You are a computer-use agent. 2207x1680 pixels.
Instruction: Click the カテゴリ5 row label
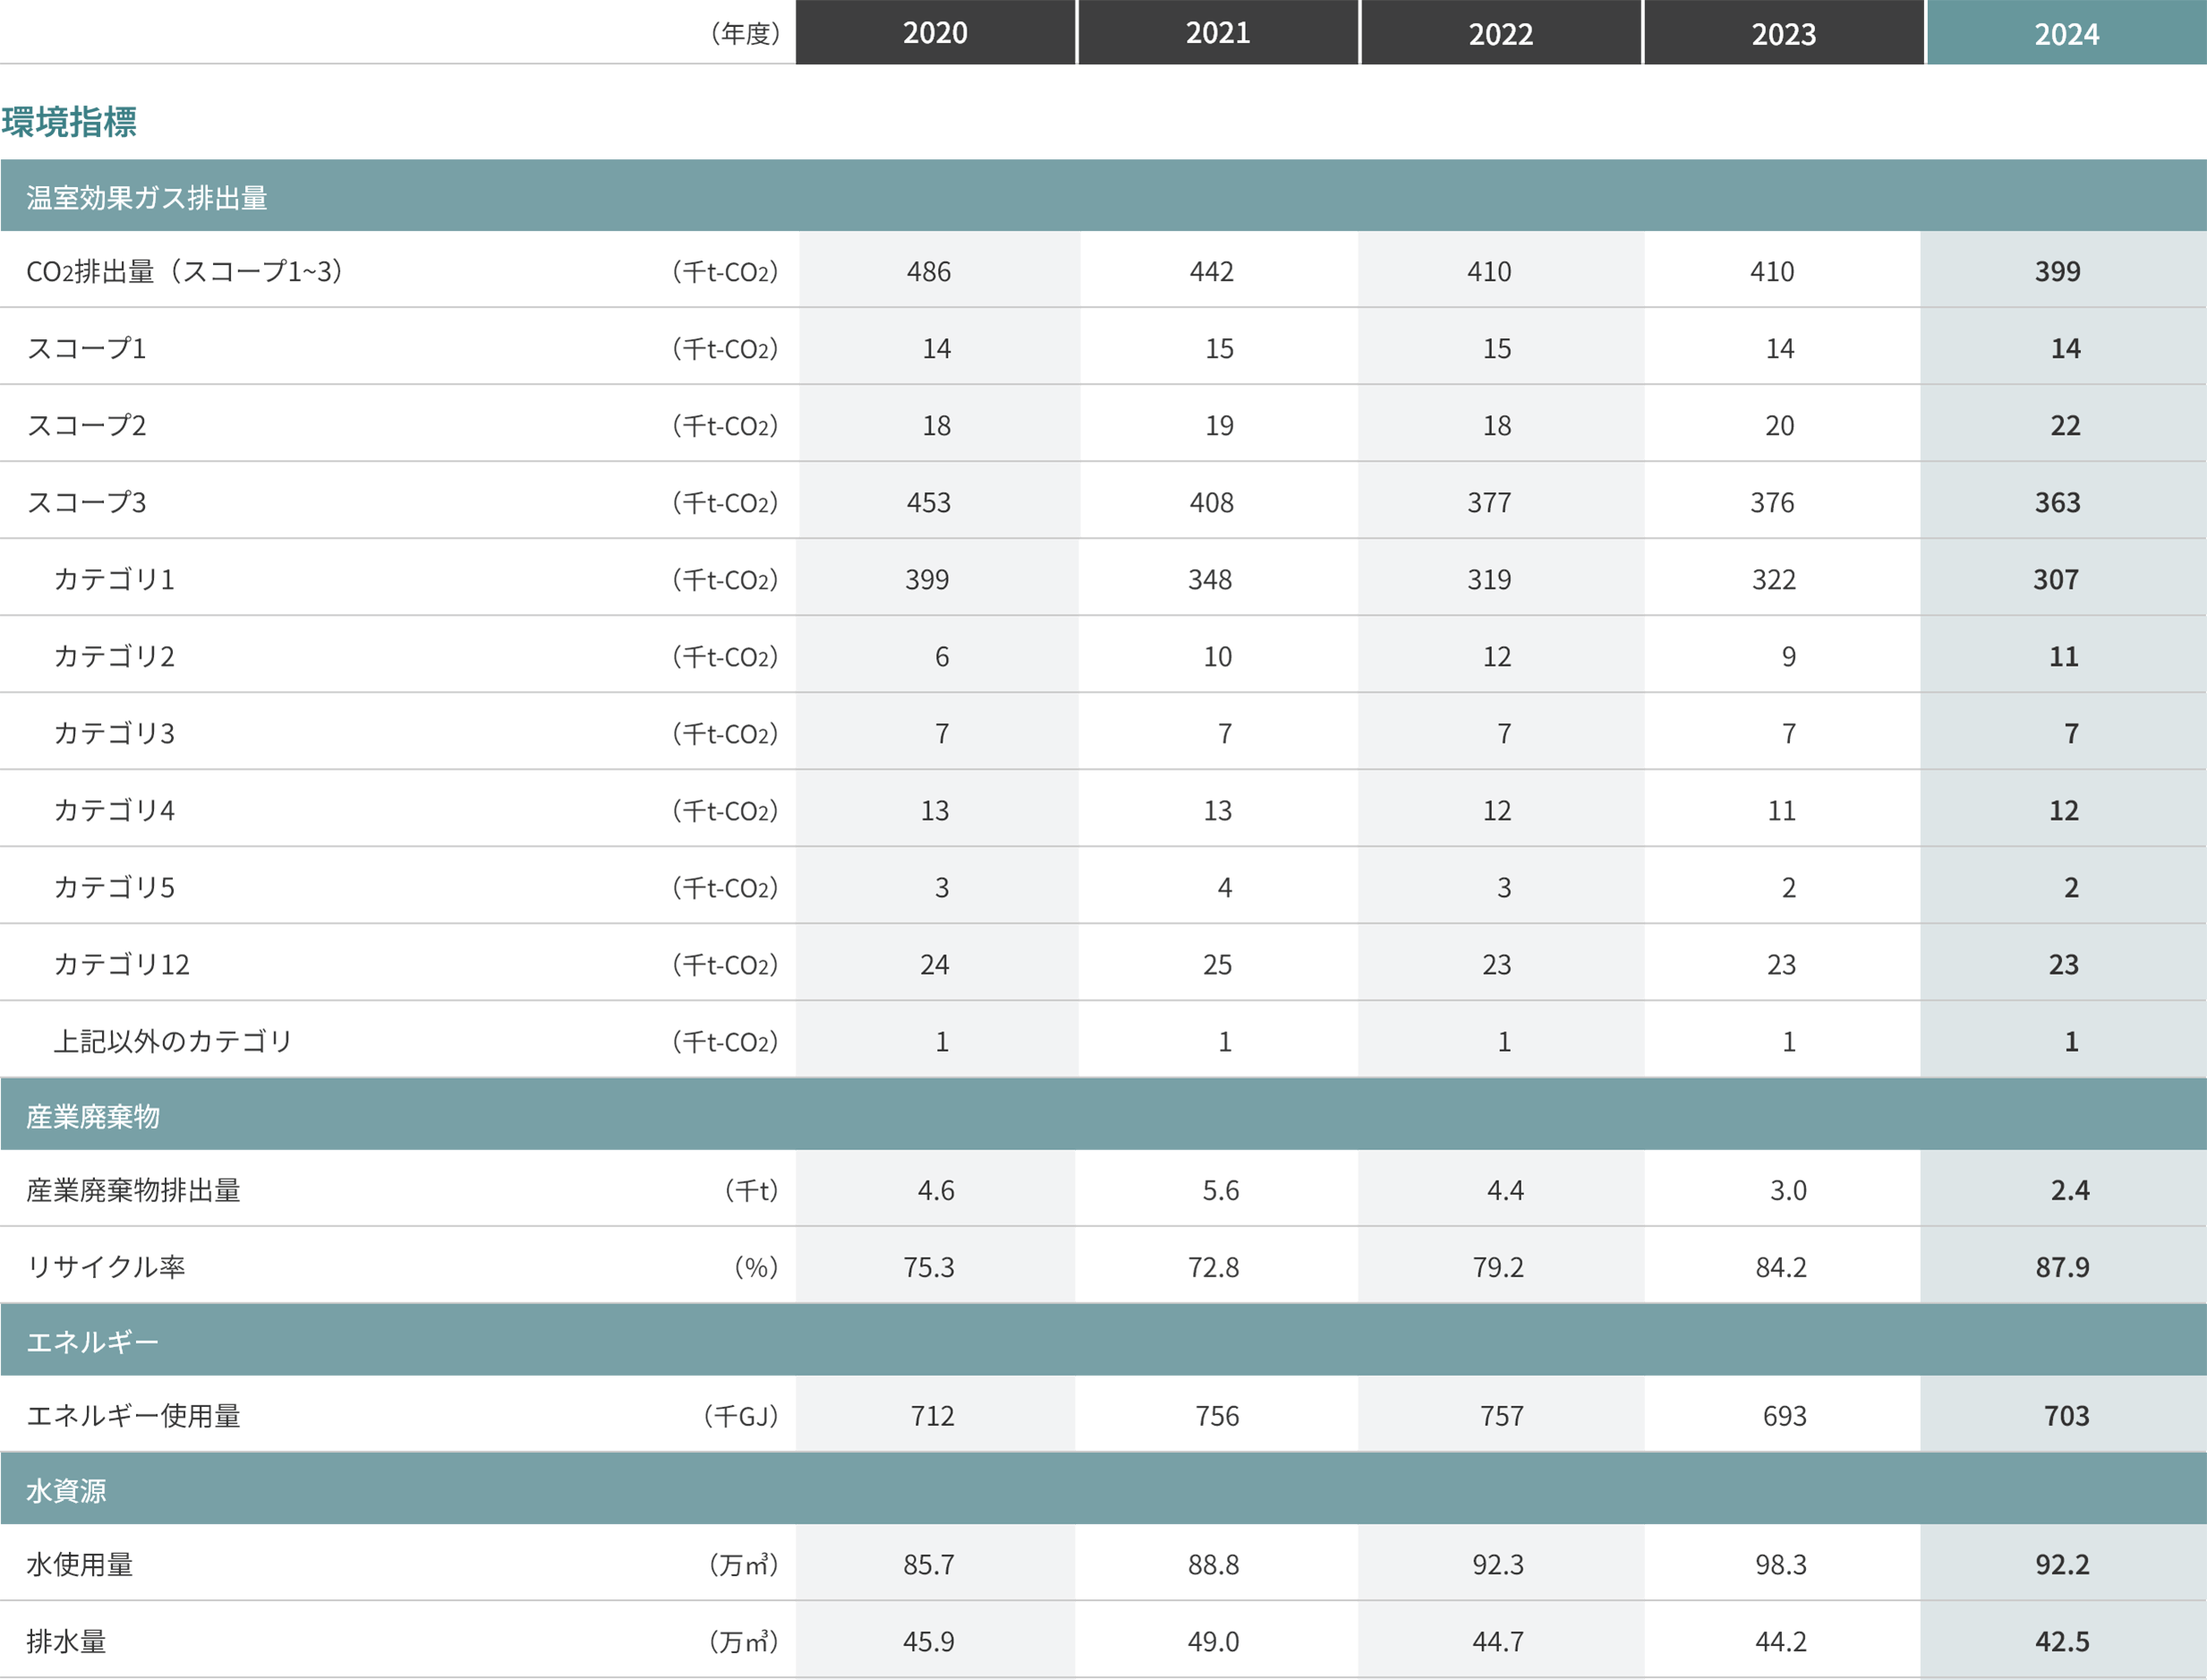coord(114,887)
